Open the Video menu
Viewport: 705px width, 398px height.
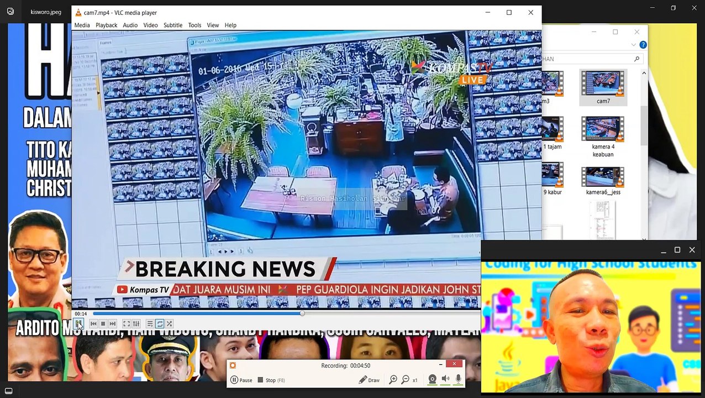click(150, 25)
